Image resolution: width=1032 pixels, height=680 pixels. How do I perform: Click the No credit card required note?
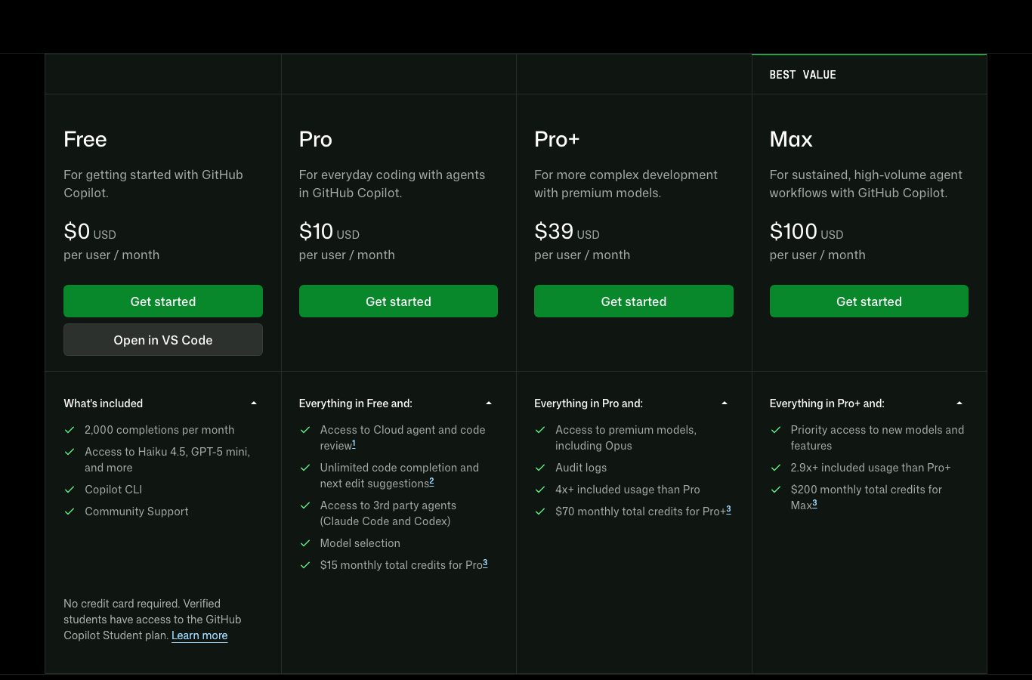point(153,620)
